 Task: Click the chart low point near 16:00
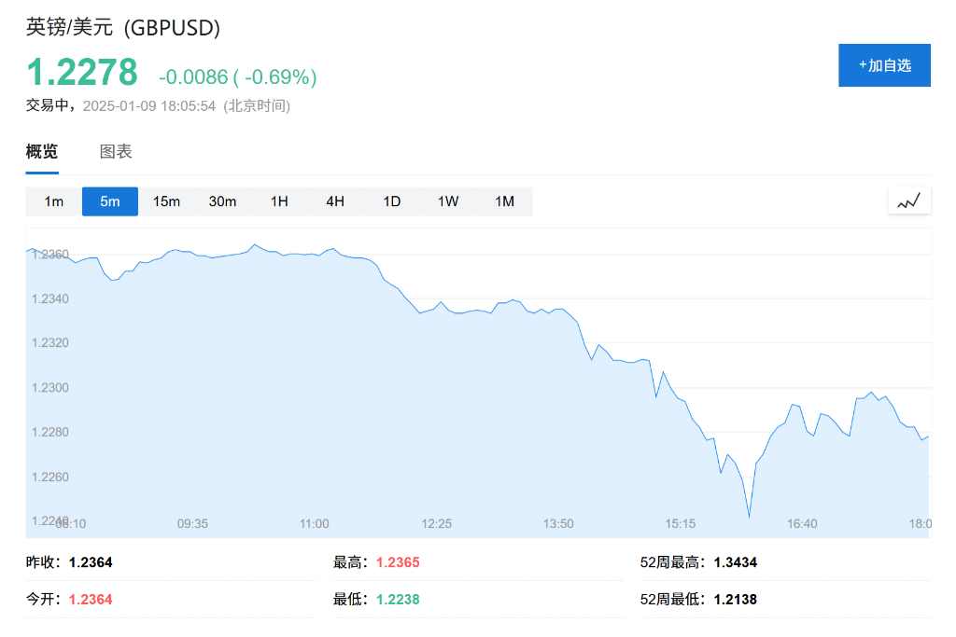(x=749, y=516)
